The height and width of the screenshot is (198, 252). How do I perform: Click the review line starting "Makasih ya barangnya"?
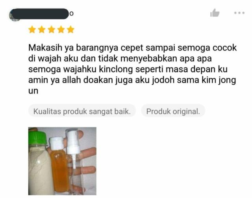coord(132,48)
